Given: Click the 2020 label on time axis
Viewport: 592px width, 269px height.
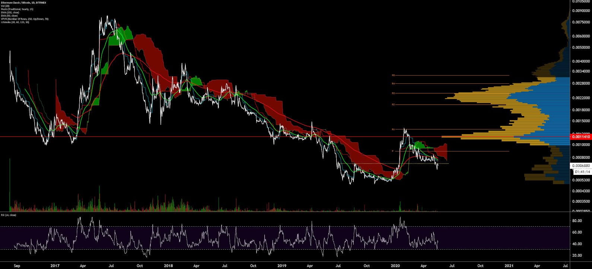Looking at the screenshot, I should [395, 266].
